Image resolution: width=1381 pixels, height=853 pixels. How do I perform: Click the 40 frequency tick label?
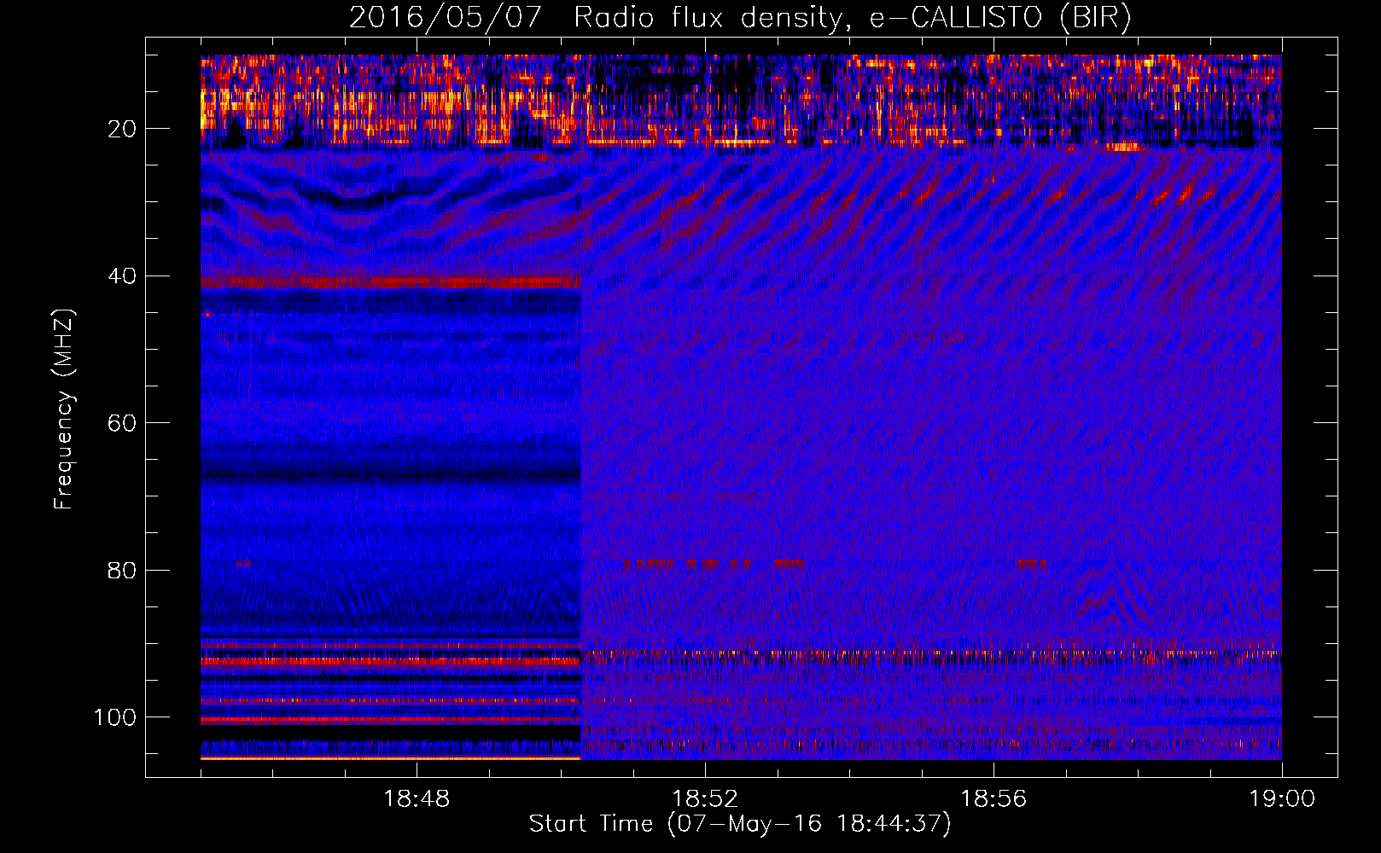pyautogui.click(x=122, y=276)
